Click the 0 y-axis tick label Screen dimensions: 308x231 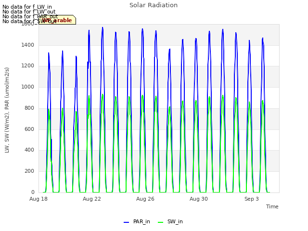pyautogui.click(x=33, y=192)
